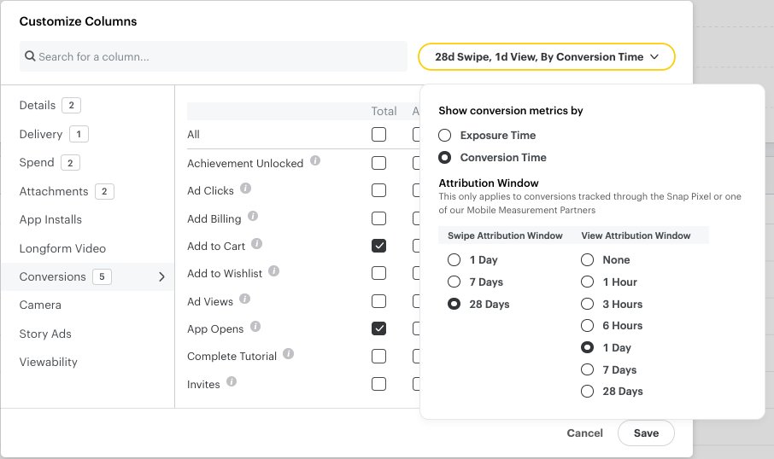The image size is (774, 459).
Task: Focus the column search field
Action: point(214,57)
